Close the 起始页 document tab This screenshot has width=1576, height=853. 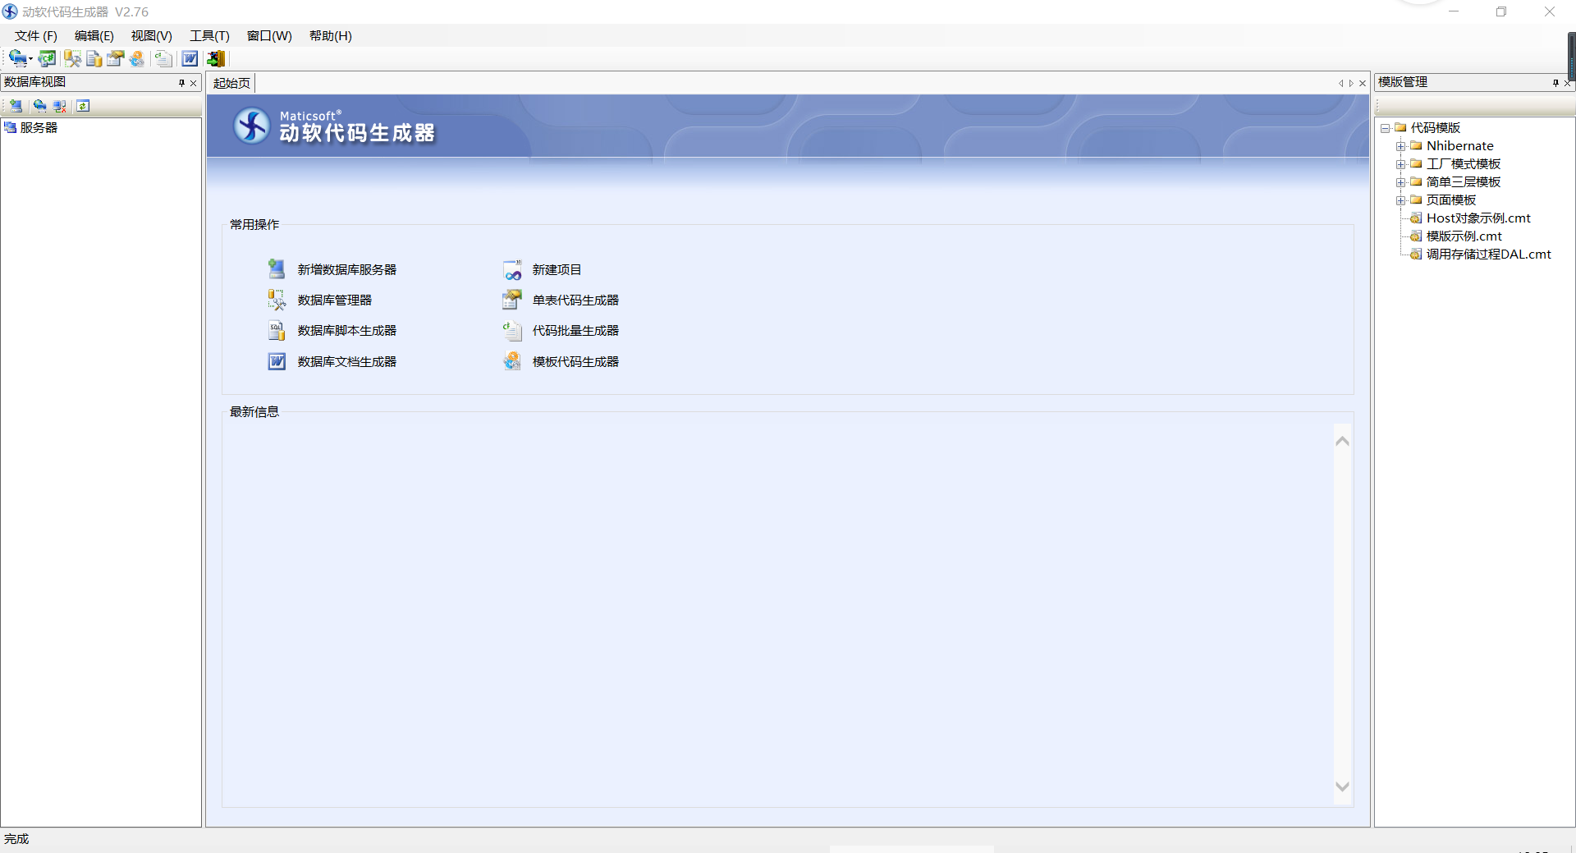click(x=1363, y=83)
